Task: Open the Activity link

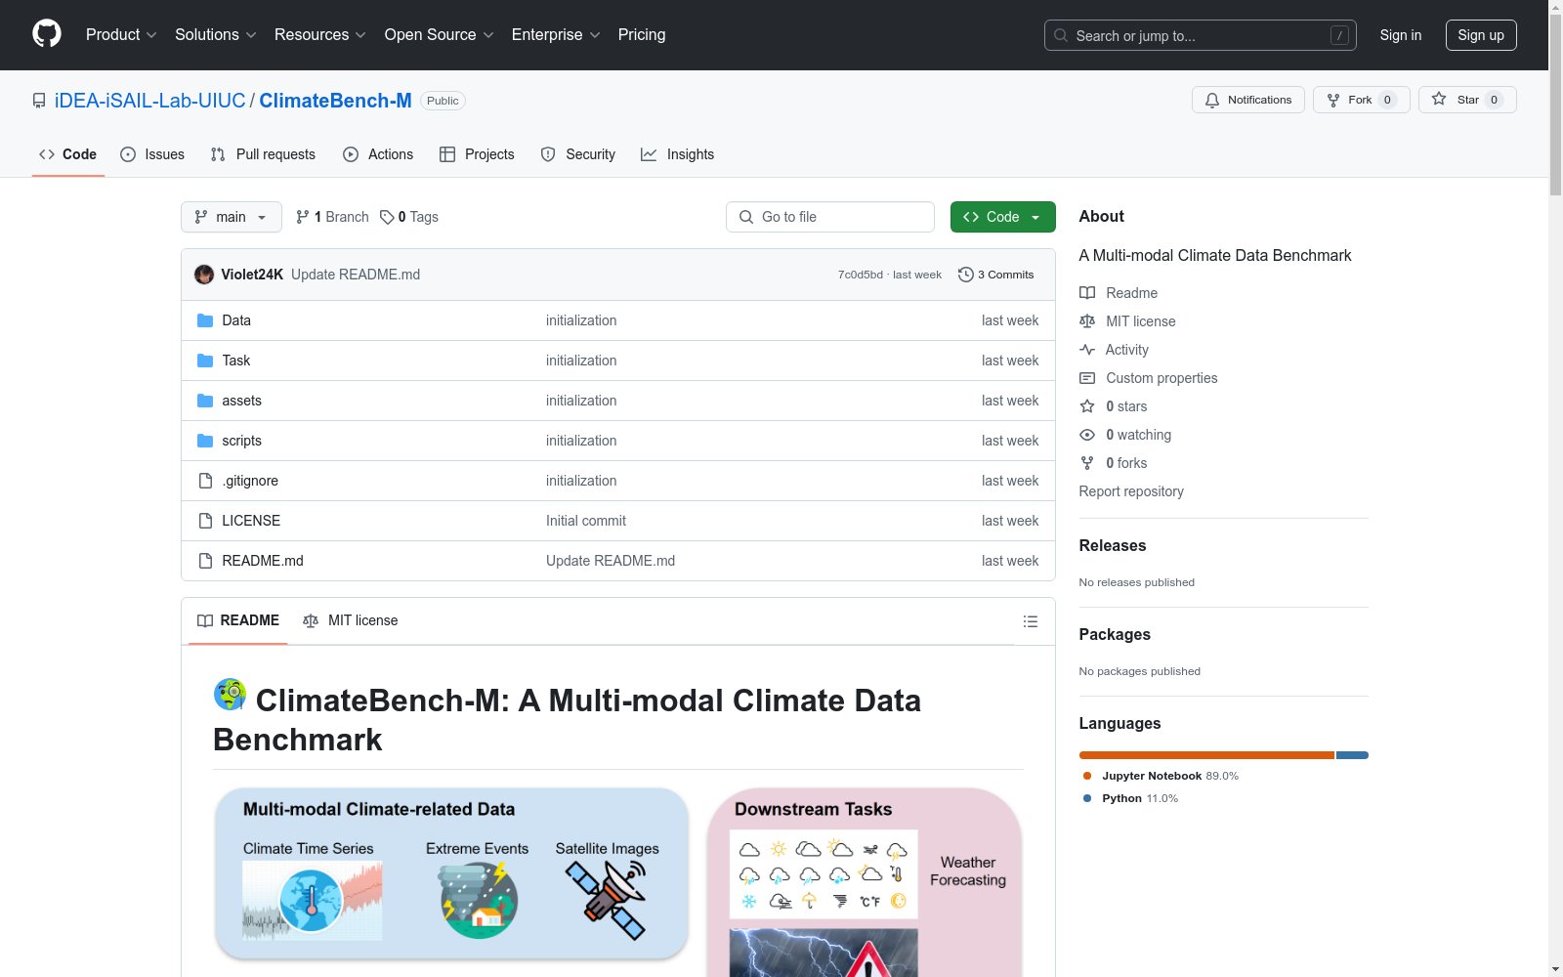Action: pyautogui.click(x=1114, y=350)
